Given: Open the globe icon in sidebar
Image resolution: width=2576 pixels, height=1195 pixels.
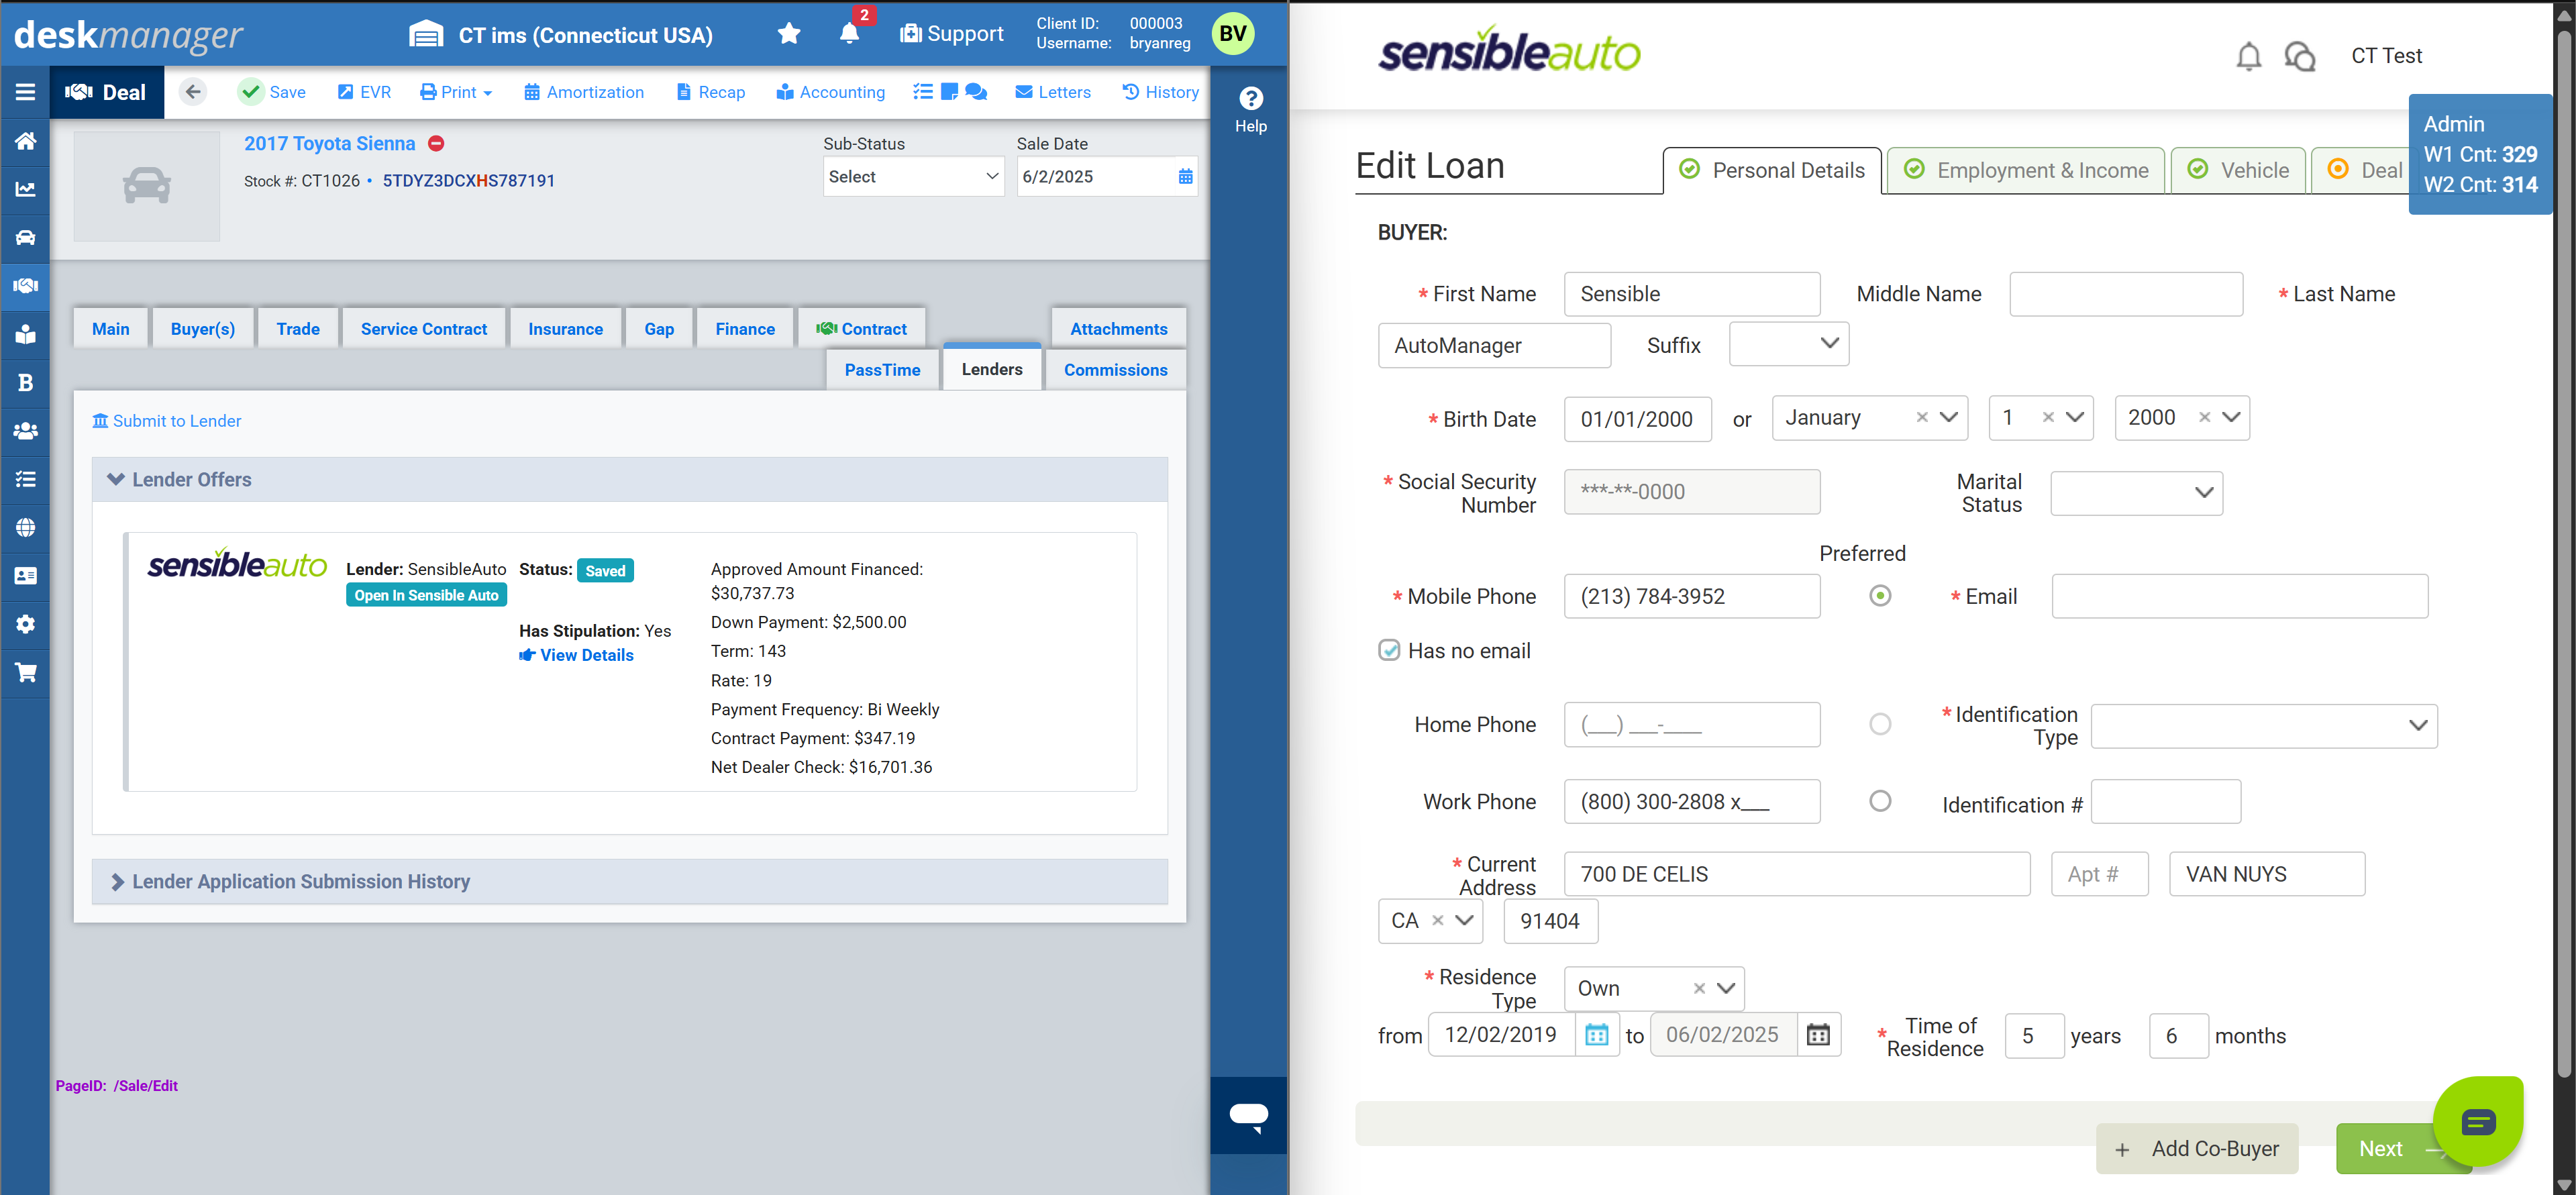Looking at the screenshot, I should (x=25, y=527).
